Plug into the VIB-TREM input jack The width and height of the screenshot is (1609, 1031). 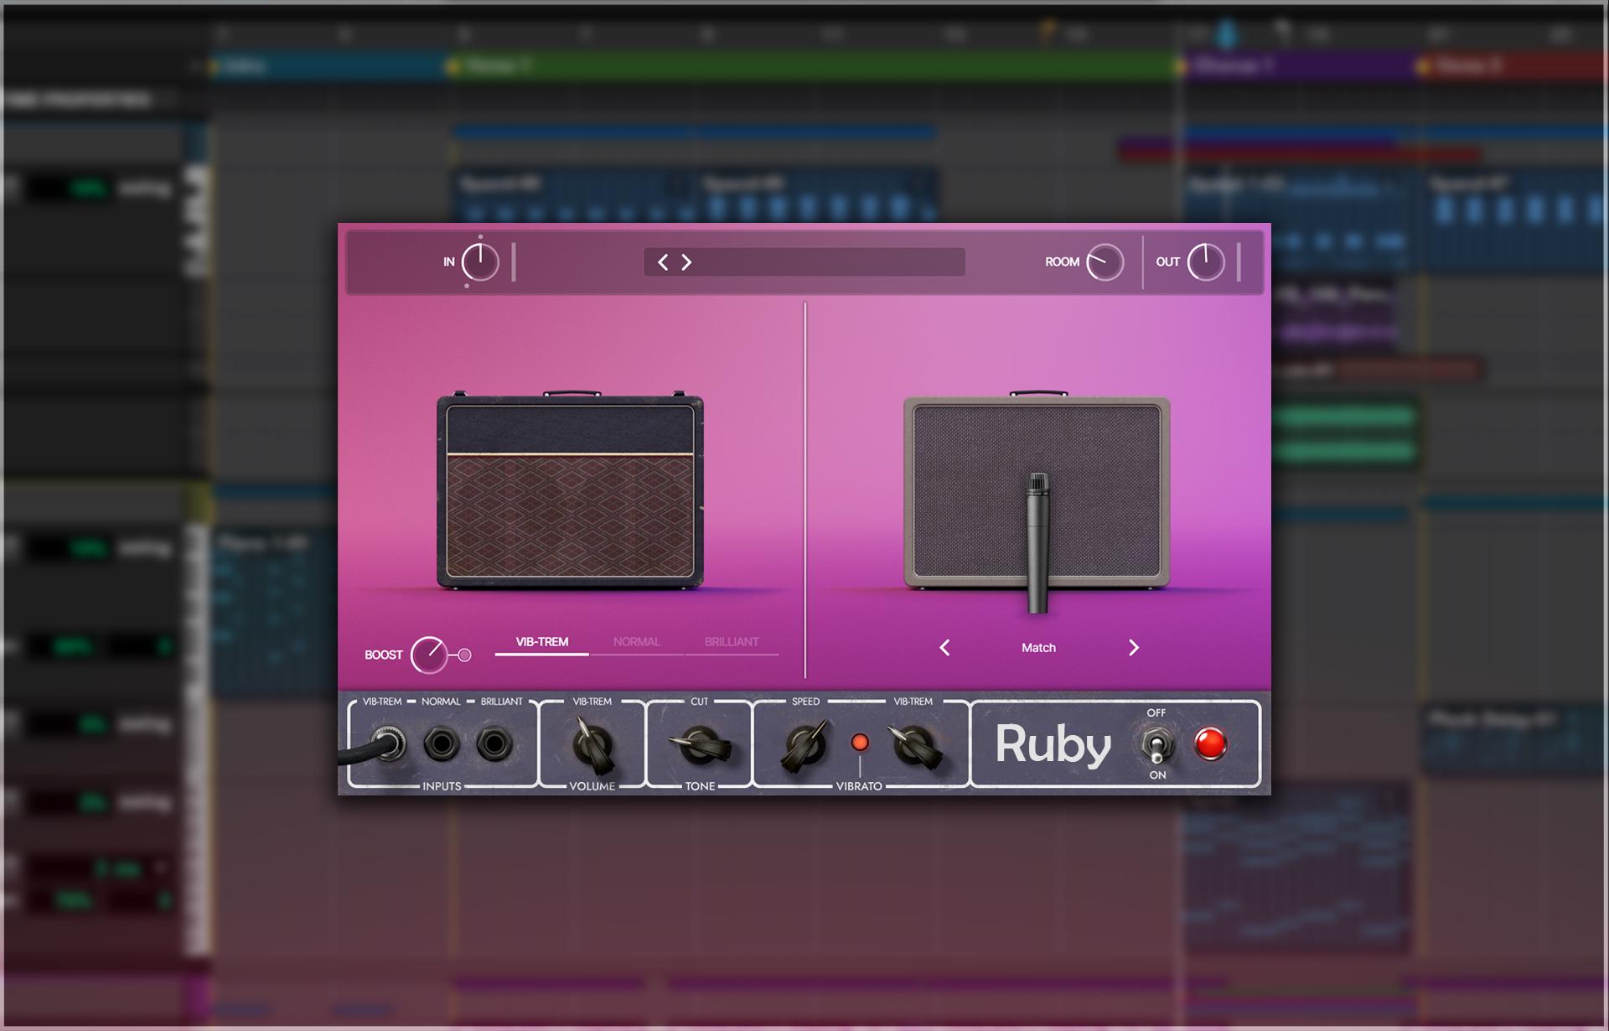[x=387, y=743]
